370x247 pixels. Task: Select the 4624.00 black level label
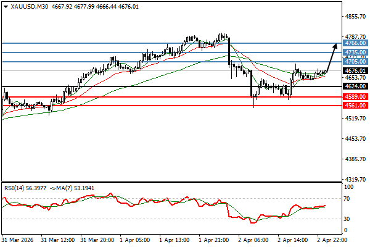[355, 86]
